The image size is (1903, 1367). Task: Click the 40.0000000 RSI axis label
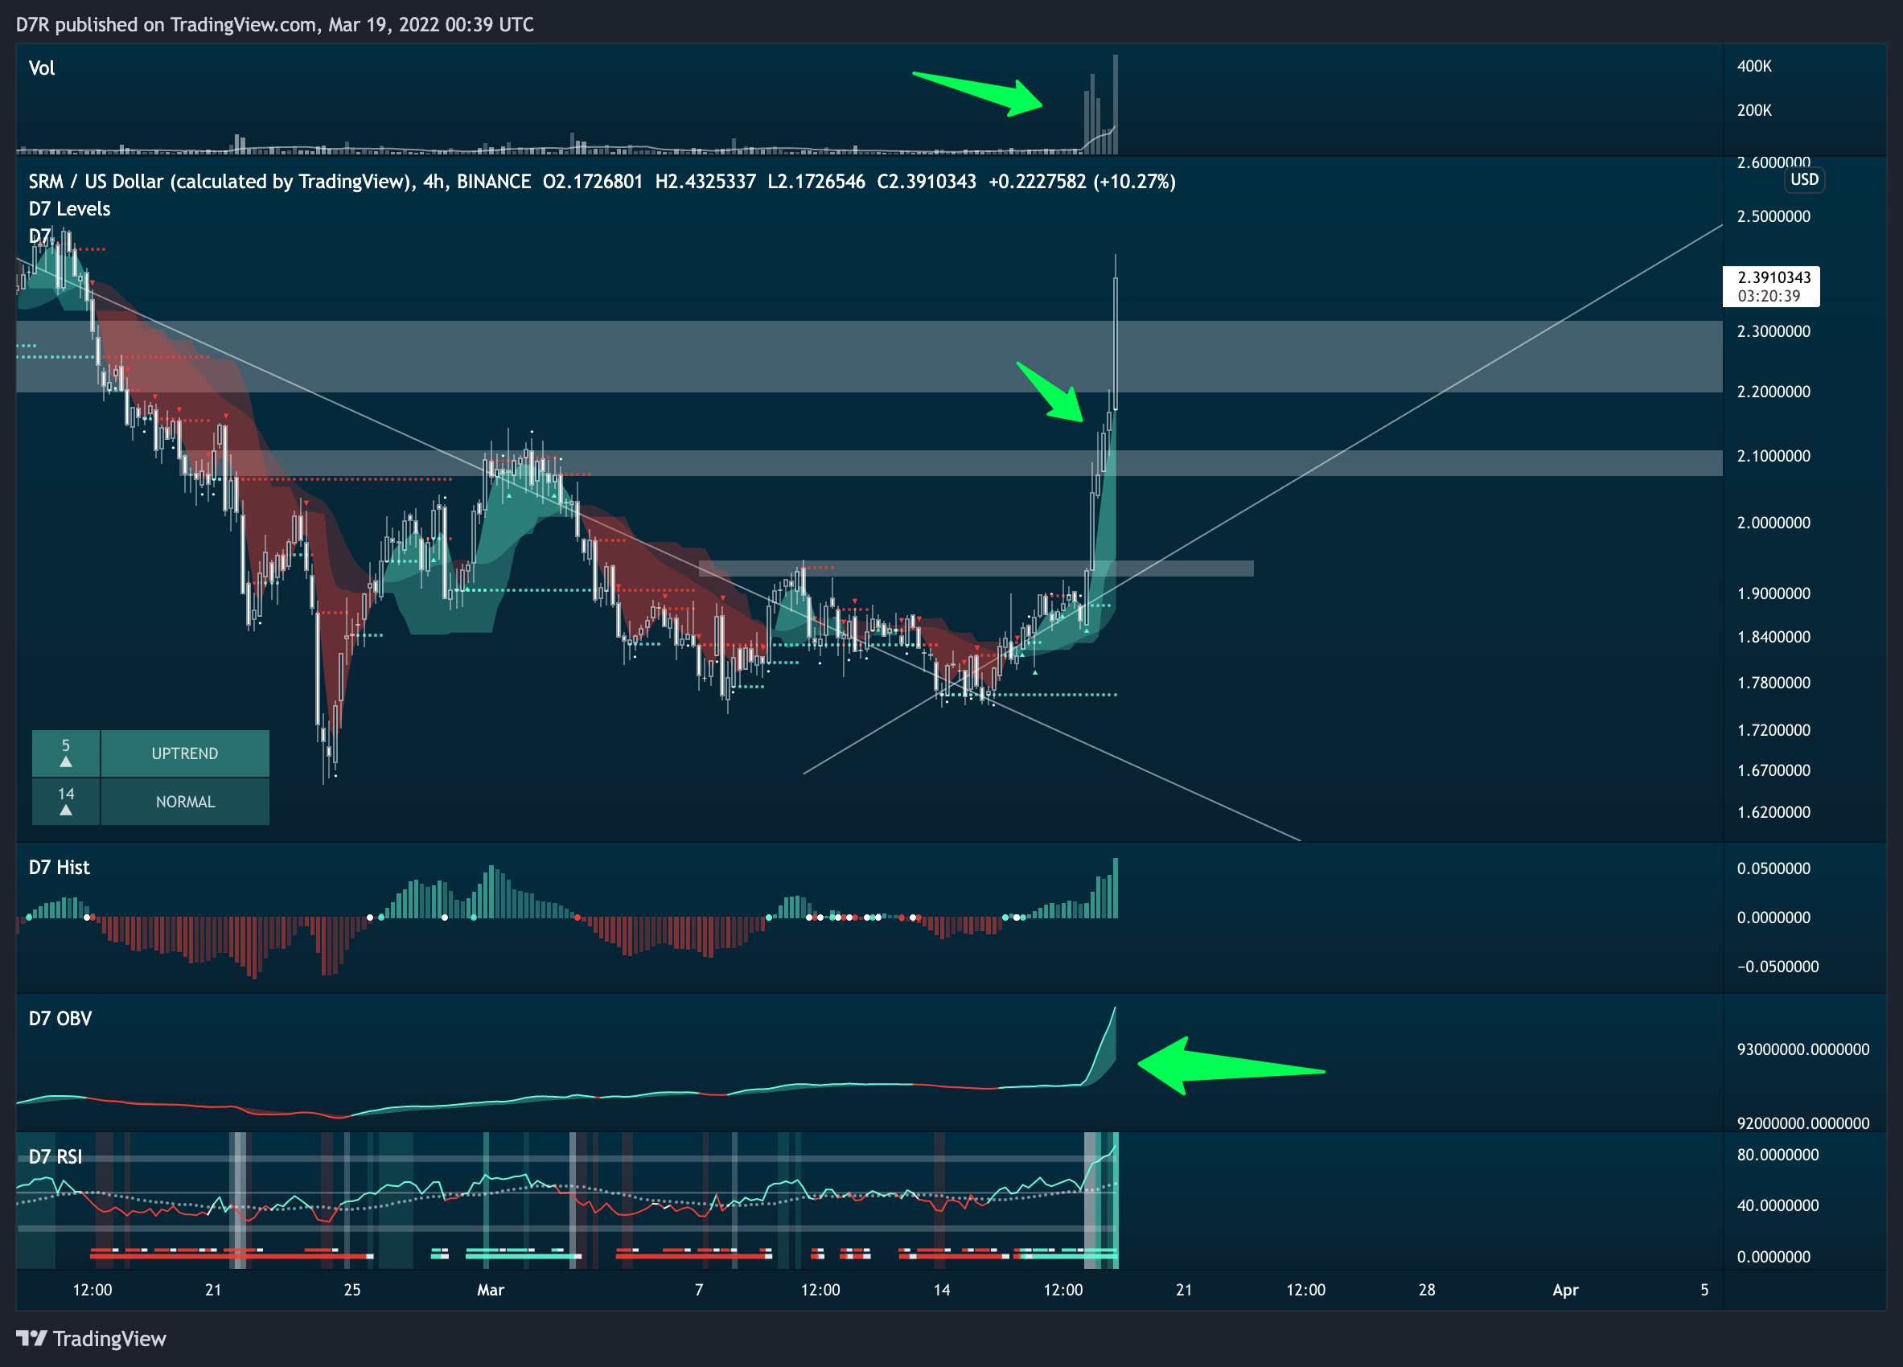click(x=1778, y=1205)
